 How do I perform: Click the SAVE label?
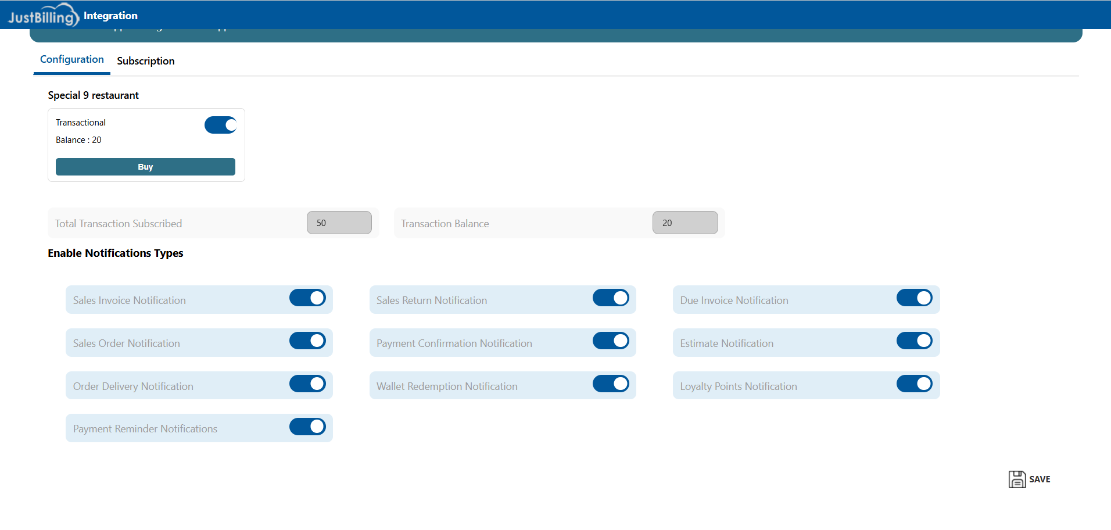(1040, 479)
